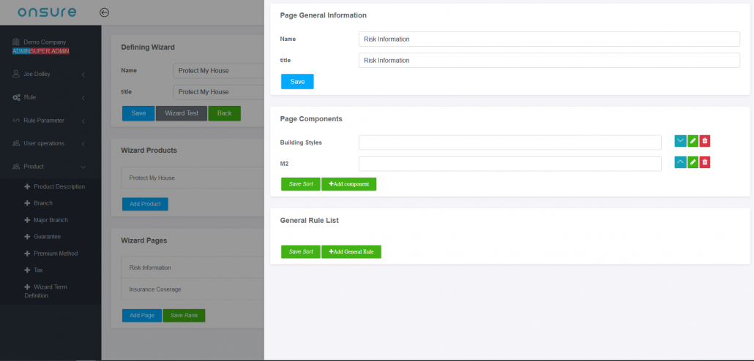
Task: Open the Premium Method menu item
Action: (55, 254)
